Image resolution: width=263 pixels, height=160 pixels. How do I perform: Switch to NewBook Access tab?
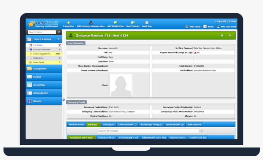click(x=76, y=125)
